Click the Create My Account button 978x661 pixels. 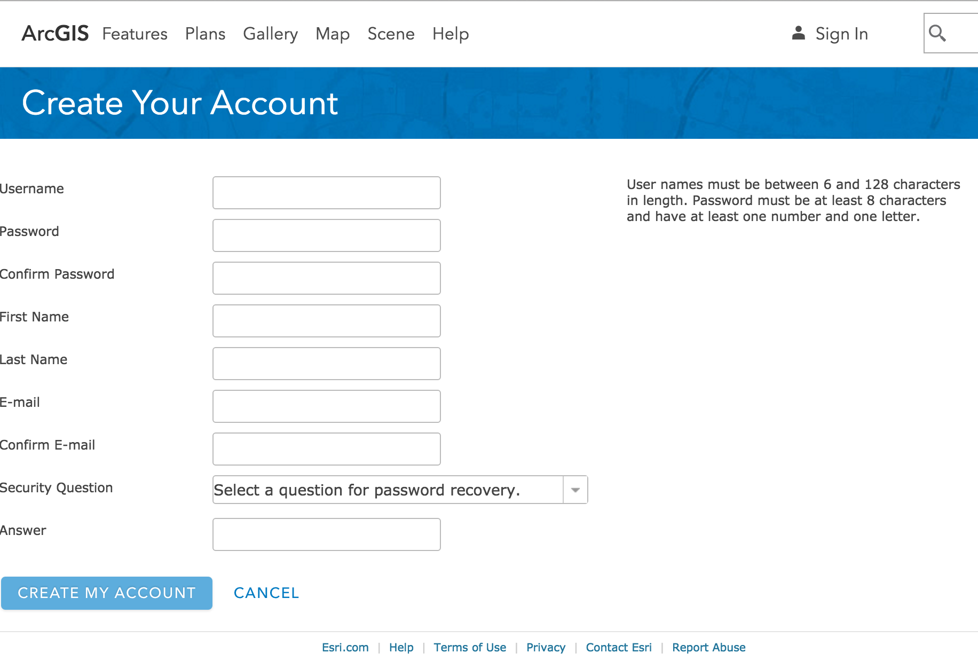[107, 593]
